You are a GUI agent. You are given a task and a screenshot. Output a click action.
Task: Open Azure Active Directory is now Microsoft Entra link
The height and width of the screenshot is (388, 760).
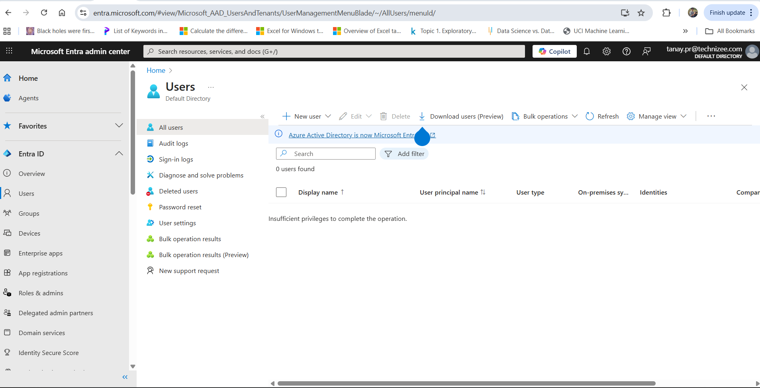tap(352, 135)
